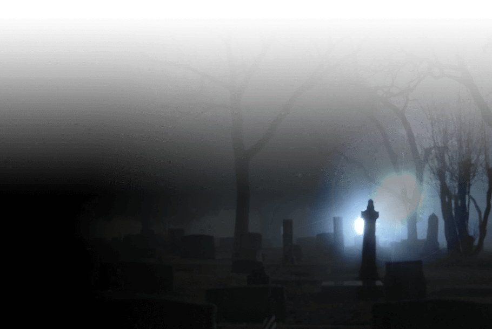Image resolution: width=492 pixels, height=329 pixels.
Task: Select the small headstone below the central tree
Action: click(258, 276)
